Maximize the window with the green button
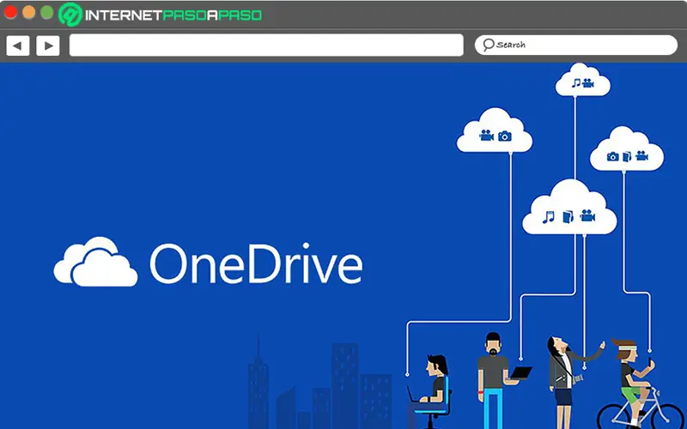Screen dimensions: 687x429 coord(47,12)
